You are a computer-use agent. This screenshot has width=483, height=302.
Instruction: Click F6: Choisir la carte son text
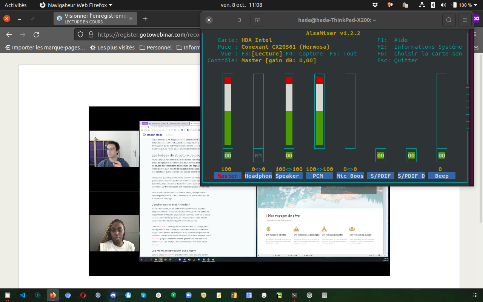[x=420, y=54]
